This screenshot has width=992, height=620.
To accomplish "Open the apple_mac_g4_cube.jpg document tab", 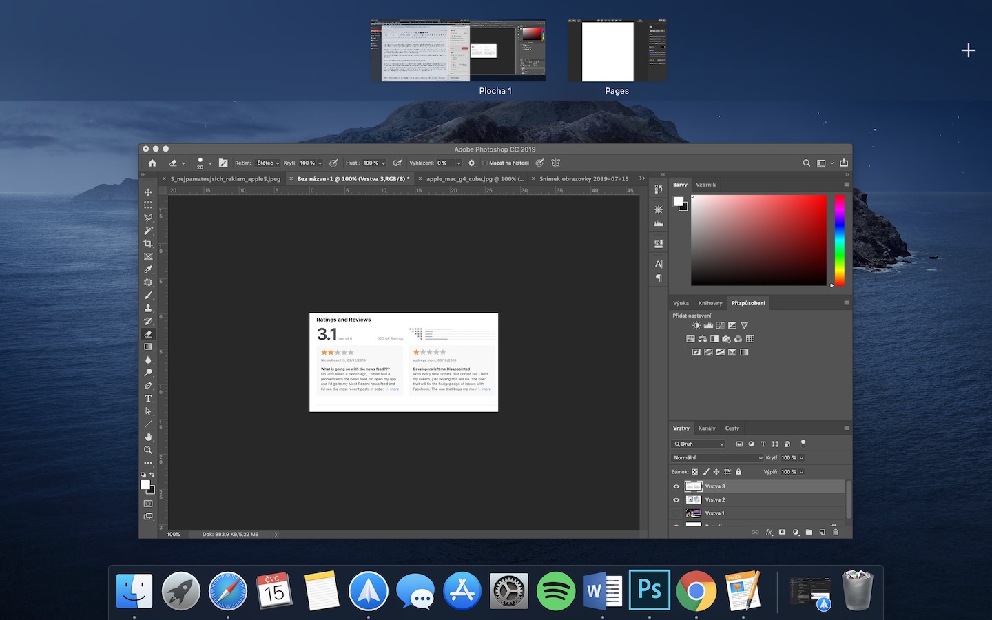I will 474,179.
